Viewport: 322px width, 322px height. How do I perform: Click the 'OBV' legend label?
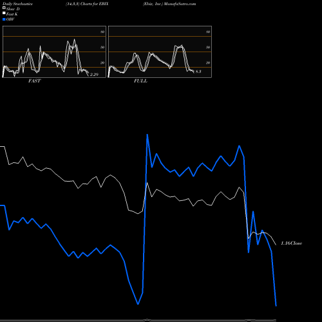pos(10,19)
